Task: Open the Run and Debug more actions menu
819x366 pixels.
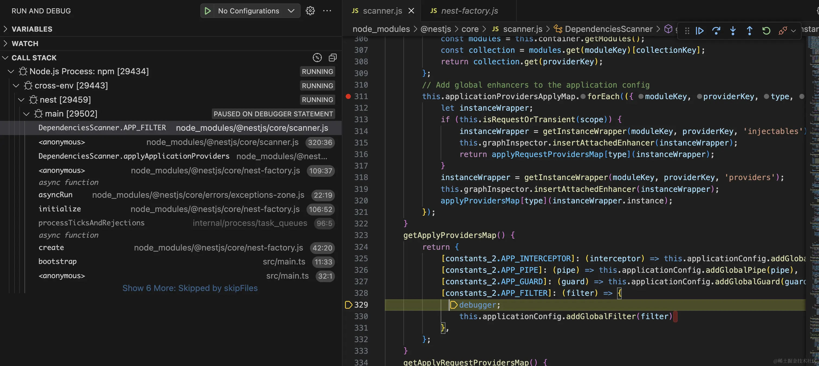Action: point(327,11)
